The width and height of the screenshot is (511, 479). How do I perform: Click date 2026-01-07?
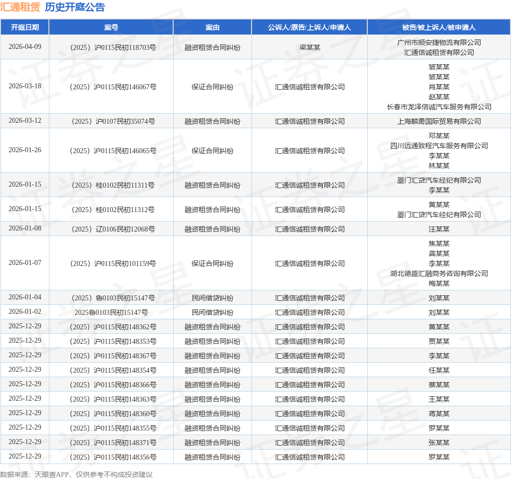coord(25,262)
